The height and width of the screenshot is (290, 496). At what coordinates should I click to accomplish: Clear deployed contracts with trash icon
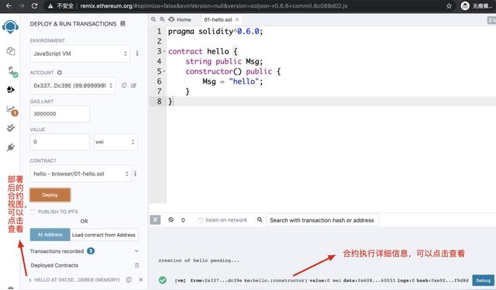pos(136,265)
